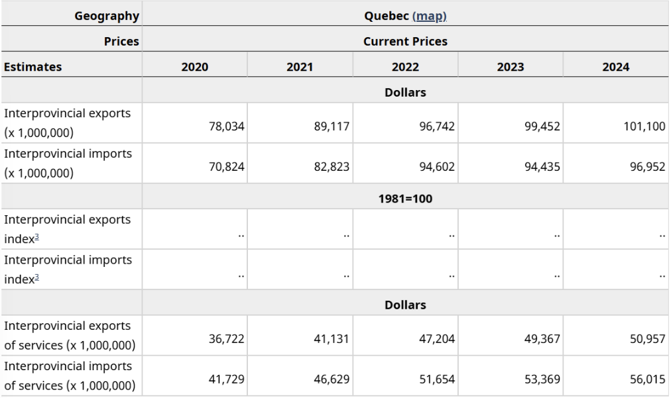
Task: Click the value 56,015
Action: [x=648, y=379]
